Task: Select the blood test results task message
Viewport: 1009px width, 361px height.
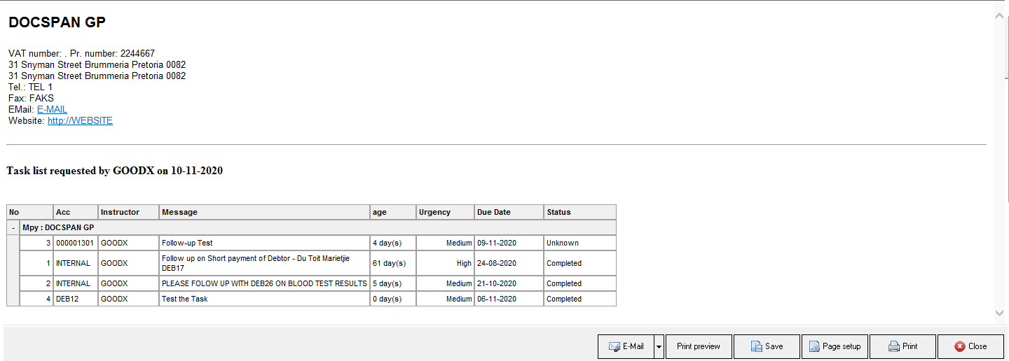Action: (x=264, y=283)
